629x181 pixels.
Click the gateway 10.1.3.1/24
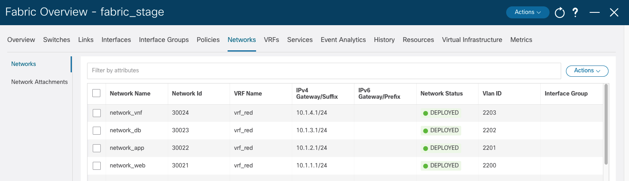(311, 130)
